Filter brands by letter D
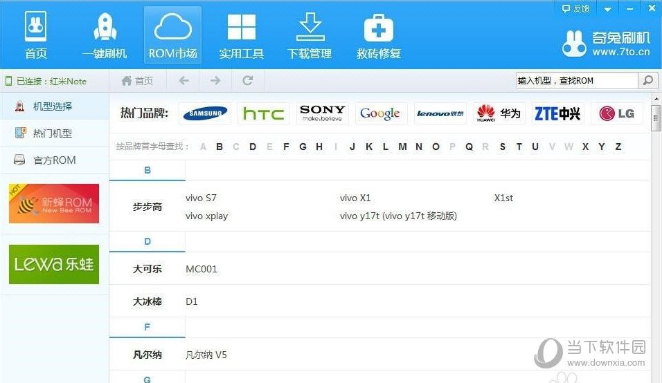Image resolution: width=662 pixels, height=383 pixels. pyautogui.click(x=253, y=147)
